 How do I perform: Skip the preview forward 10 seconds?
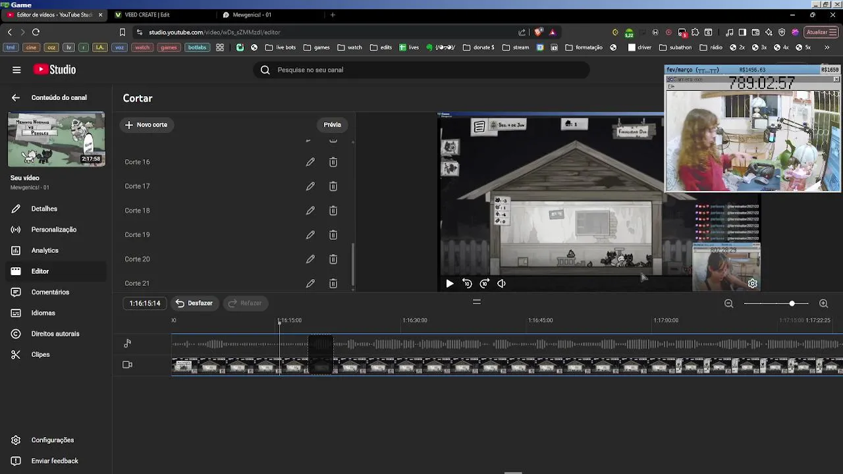(x=485, y=284)
